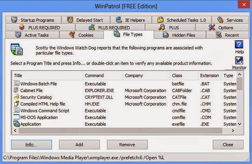Sort list by Class column header
This screenshot has height=164, width=252.
tap(184, 75)
